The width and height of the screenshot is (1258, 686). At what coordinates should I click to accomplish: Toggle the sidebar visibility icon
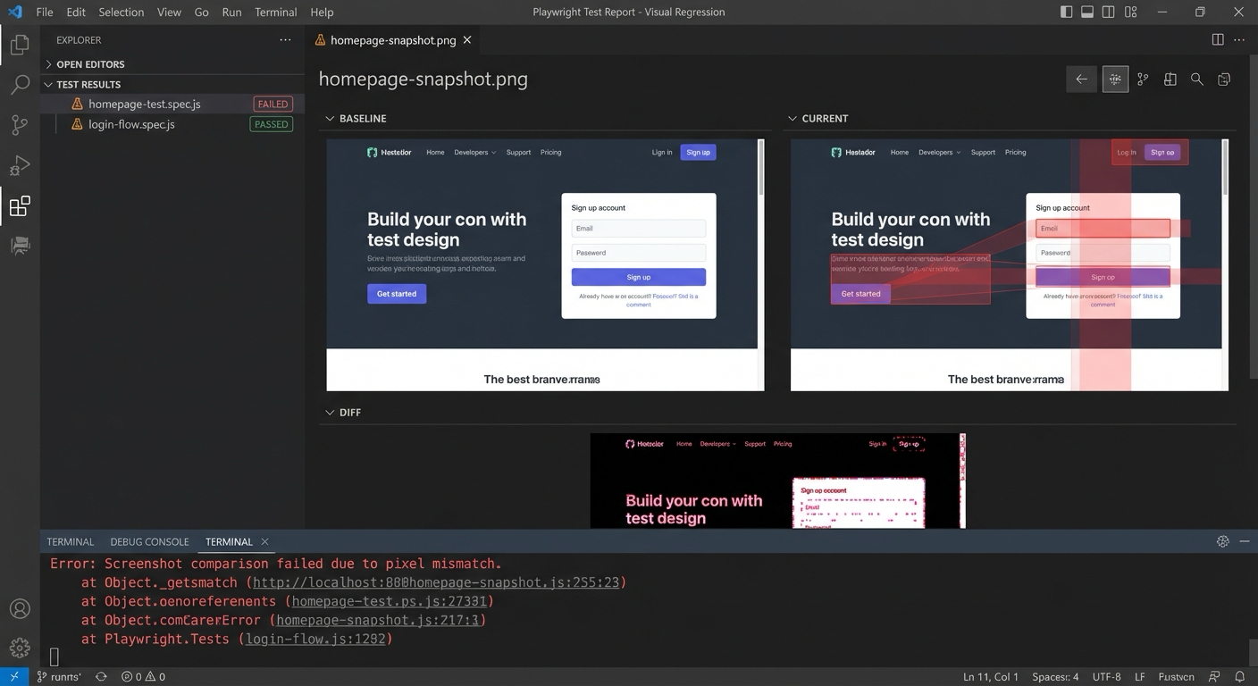[x=1064, y=12]
